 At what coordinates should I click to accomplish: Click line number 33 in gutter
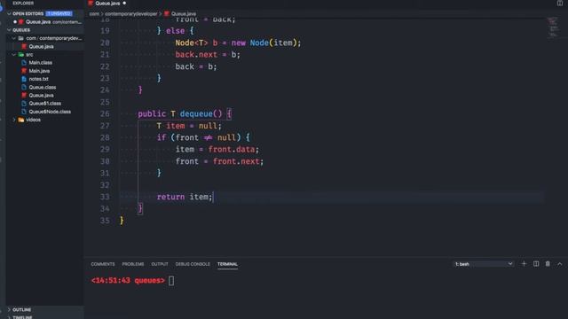tap(105, 197)
